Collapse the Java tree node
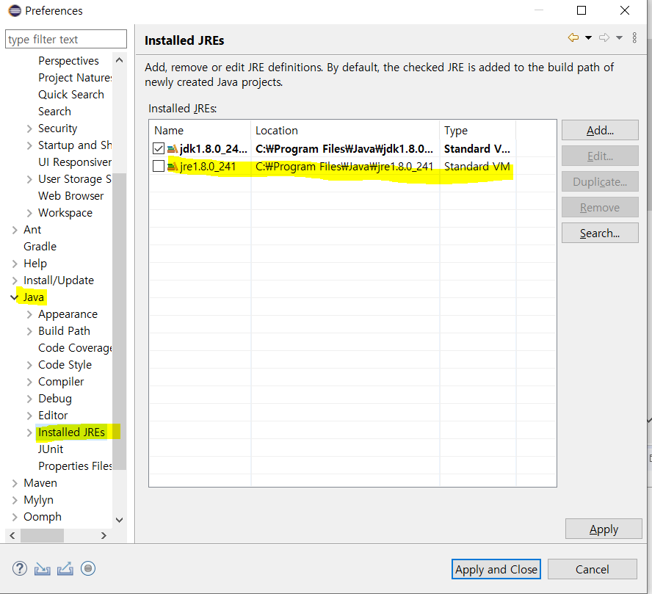This screenshot has height=594, width=652. 15,297
